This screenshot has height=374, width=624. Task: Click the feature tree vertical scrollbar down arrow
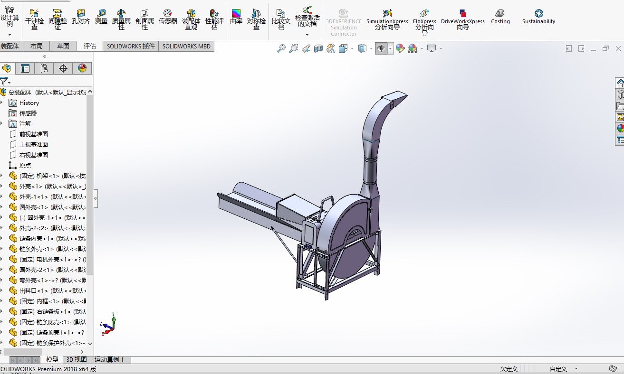(x=90, y=344)
